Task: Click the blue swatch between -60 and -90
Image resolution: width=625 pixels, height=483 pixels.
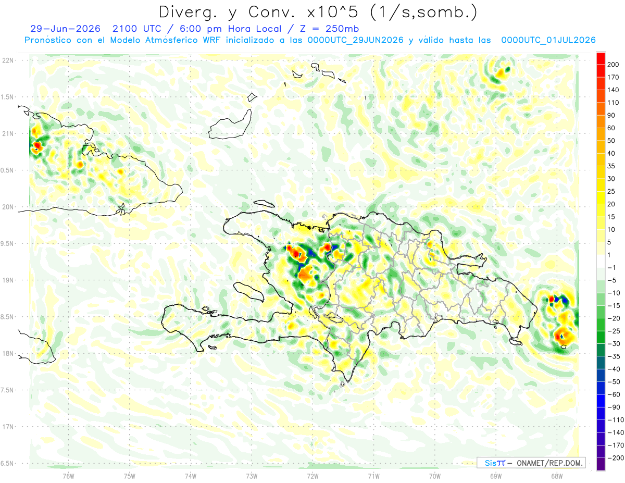Action: (601, 401)
